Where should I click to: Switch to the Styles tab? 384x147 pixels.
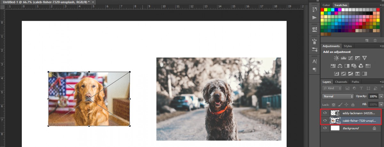click(348, 46)
